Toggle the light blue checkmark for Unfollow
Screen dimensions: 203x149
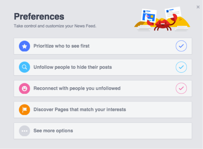tap(181, 67)
